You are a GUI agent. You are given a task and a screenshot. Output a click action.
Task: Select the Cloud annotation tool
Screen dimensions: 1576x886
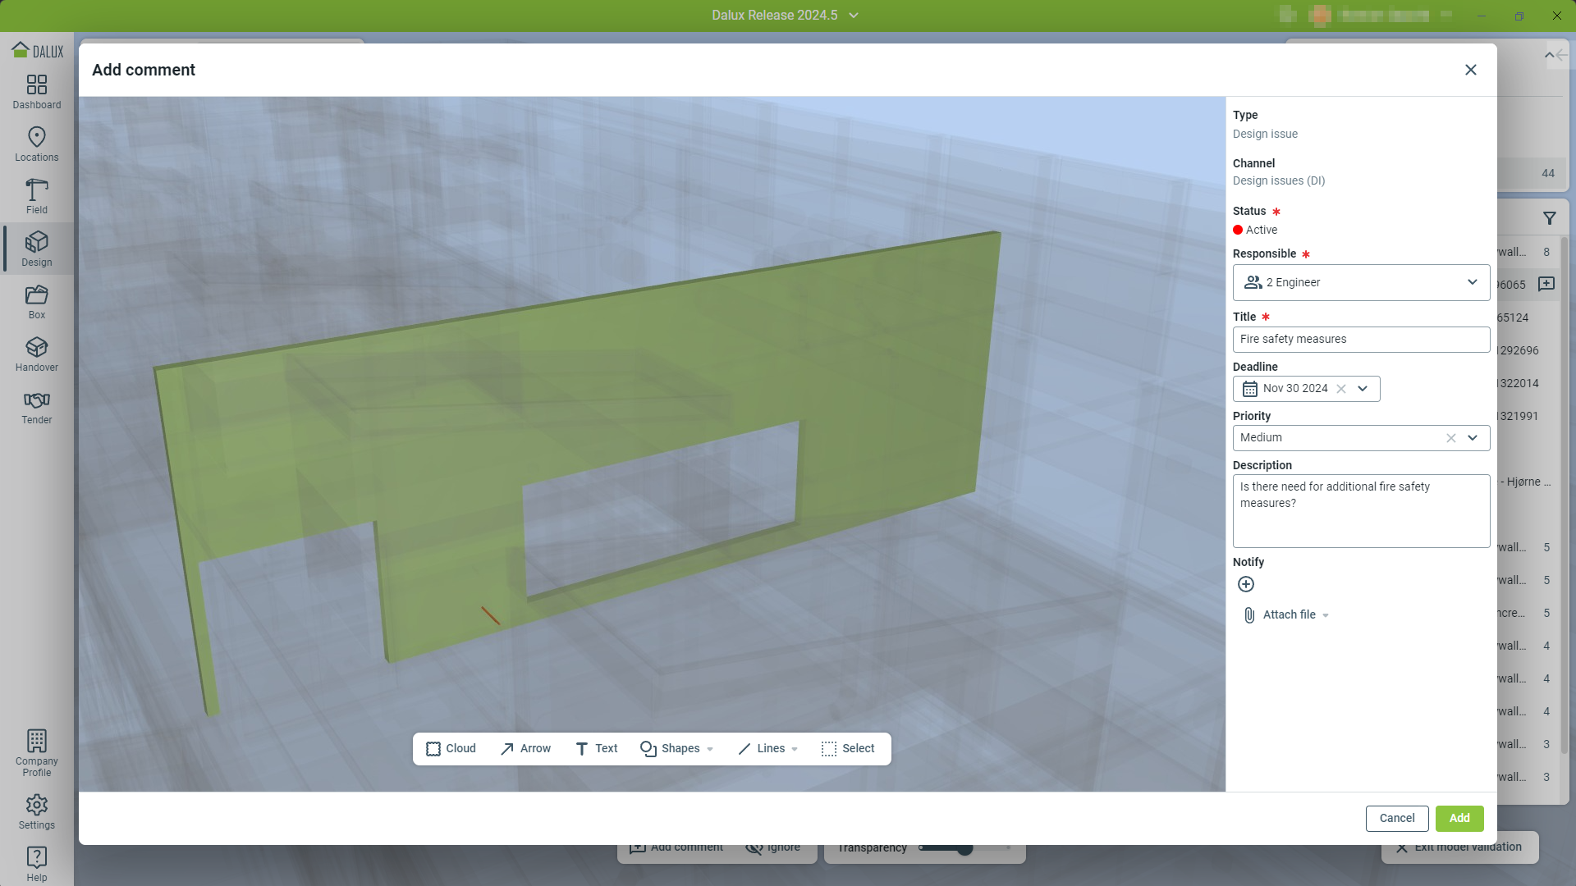(451, 748)
